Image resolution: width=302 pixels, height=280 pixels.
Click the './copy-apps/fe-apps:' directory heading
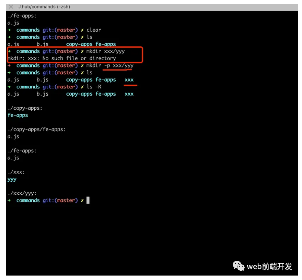[37, 130]
